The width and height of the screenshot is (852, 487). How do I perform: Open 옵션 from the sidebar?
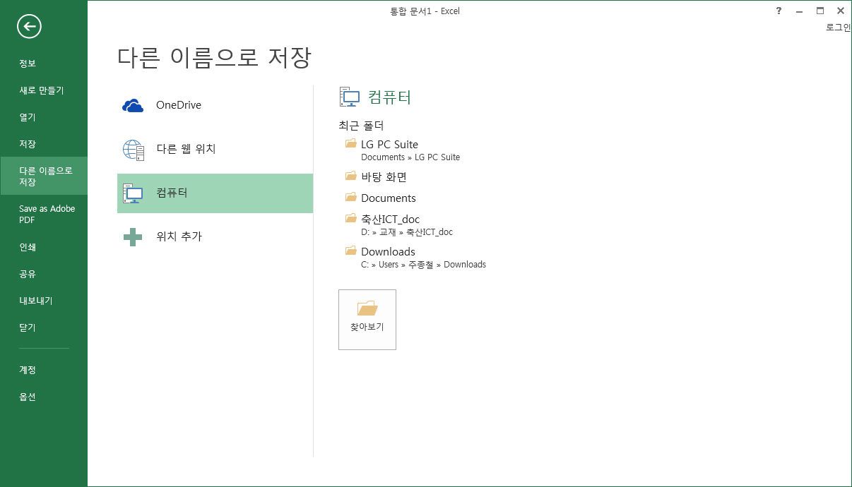44,397
